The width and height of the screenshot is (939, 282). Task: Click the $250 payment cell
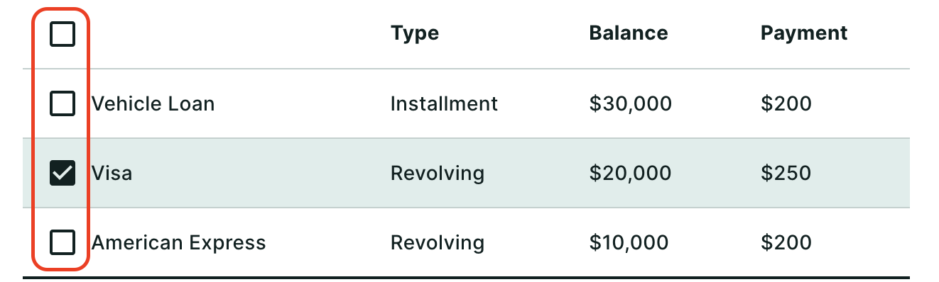point(786,173)
